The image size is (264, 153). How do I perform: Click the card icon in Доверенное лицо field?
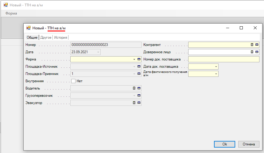click(257, 52)
